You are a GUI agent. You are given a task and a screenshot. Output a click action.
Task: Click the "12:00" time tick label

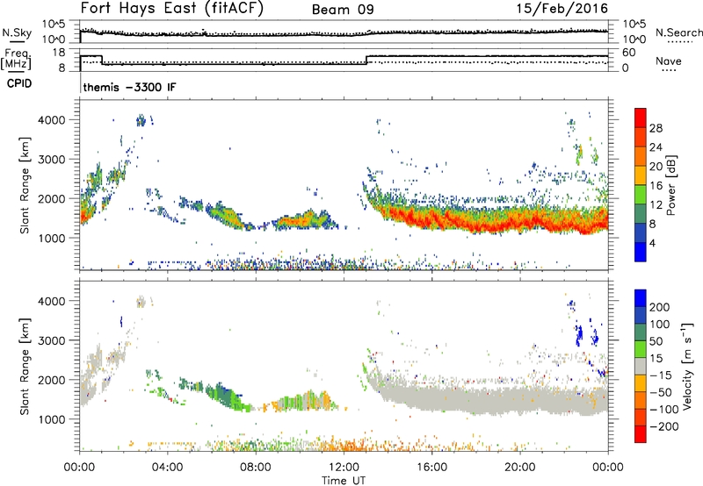click(344, 468)
